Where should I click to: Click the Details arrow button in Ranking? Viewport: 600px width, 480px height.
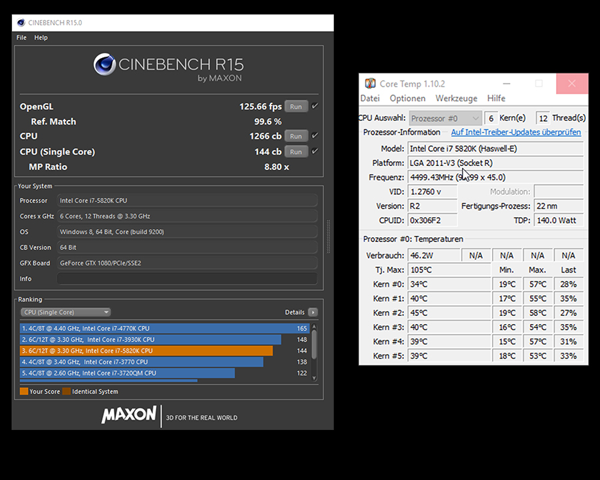click(x=313, y=313)
